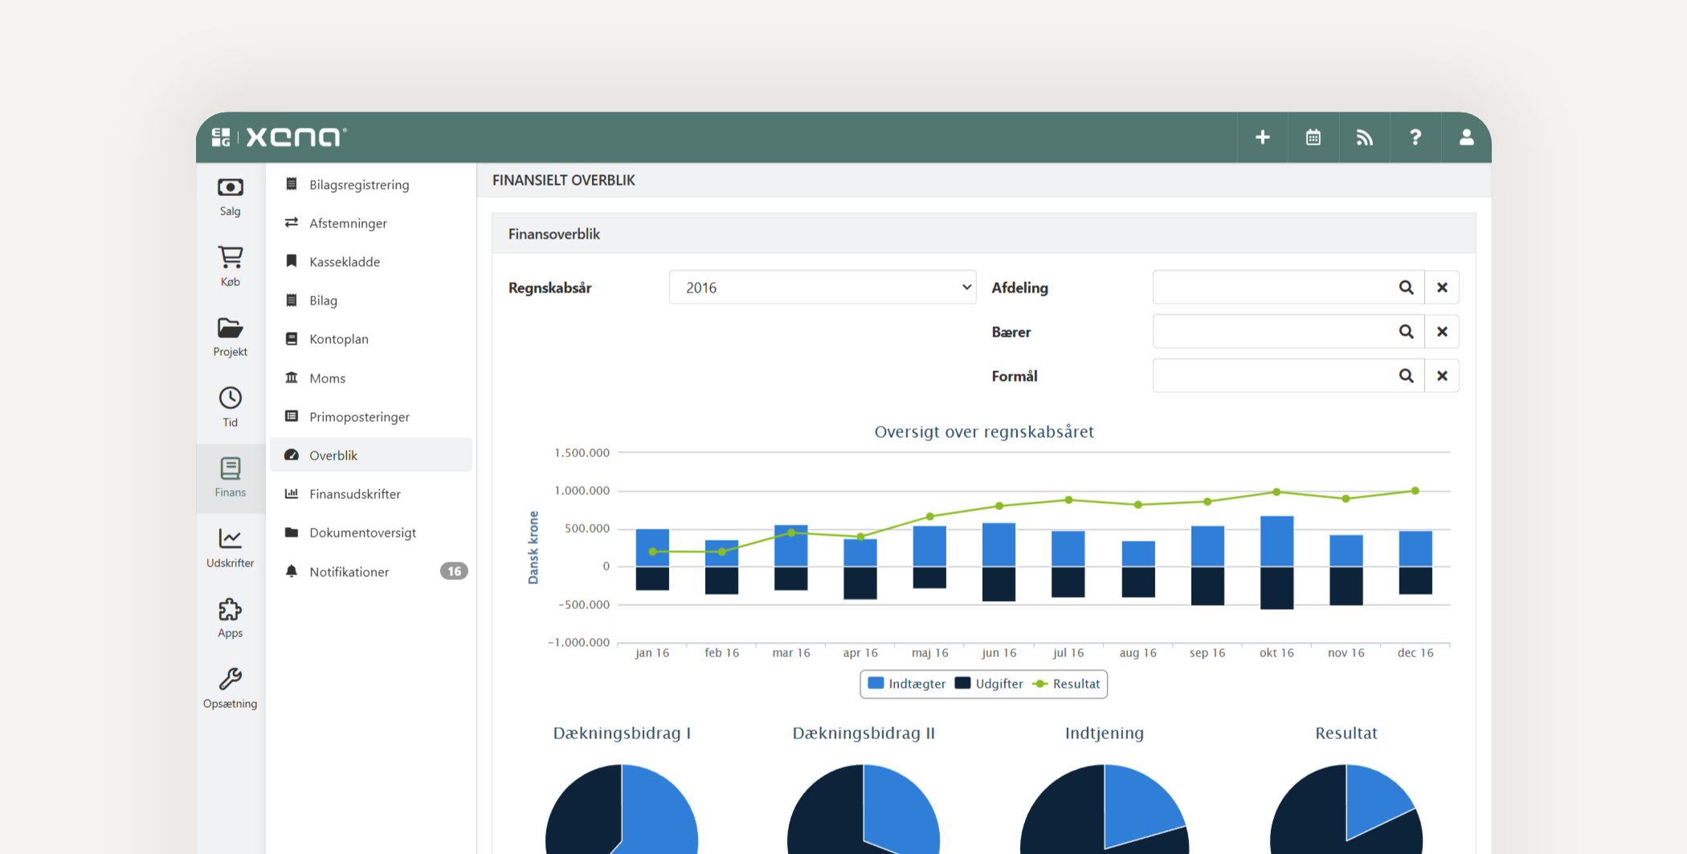Open the help question mark icon
Image resolution: width=1687 pixels, height=854 pixels.
[1415, 137]
